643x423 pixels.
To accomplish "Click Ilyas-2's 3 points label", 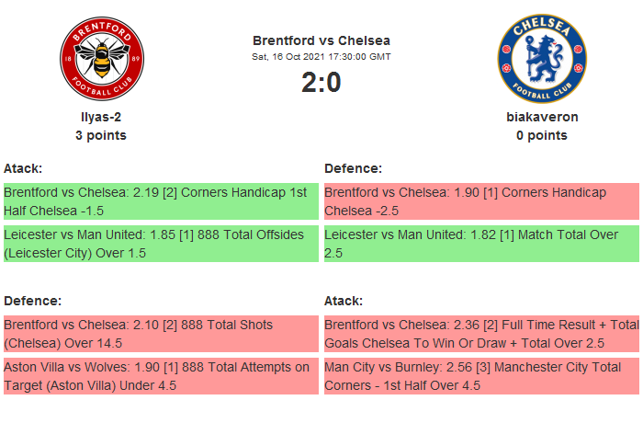I will (x=101, y=135).
